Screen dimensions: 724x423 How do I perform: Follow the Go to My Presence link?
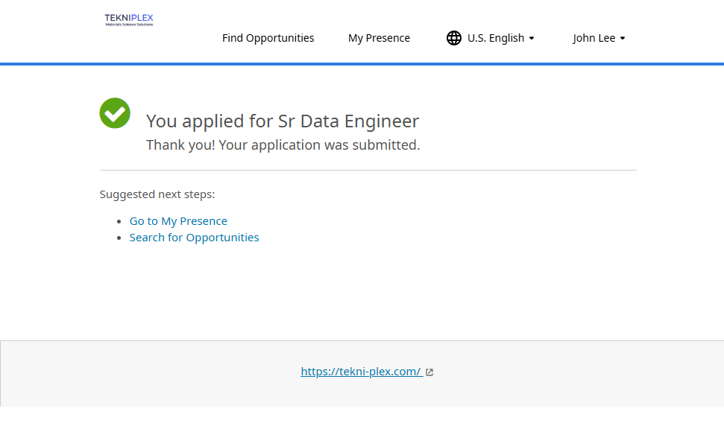178,221
